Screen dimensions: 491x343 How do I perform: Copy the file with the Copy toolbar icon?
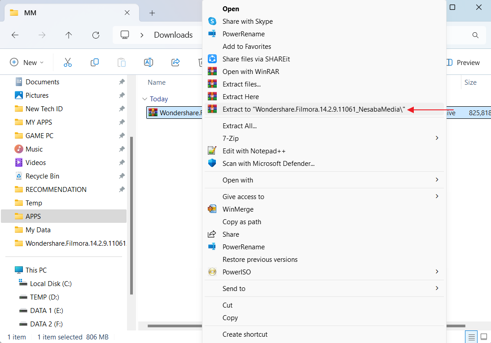tap(95, 62)
